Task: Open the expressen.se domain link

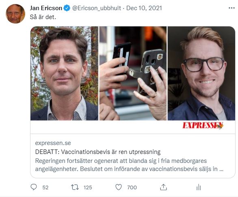Action: (x=53, y=143)
